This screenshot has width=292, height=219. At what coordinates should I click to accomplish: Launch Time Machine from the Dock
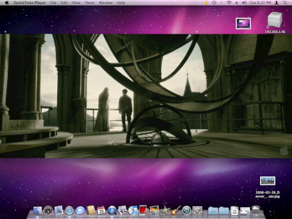[x=186, y=211]
